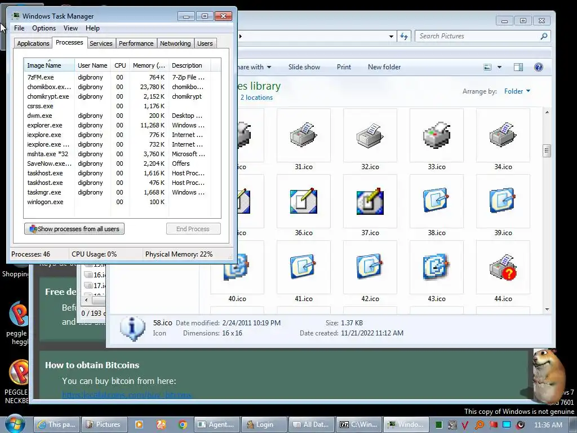Select the 34.ico printer icon file

503,135
